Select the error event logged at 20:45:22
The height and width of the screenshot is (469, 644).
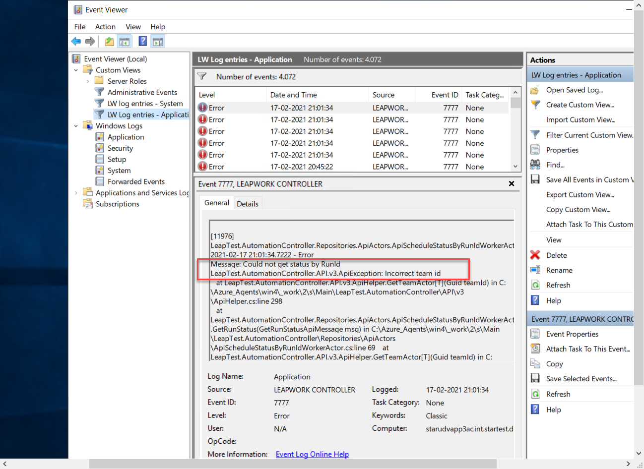[x=353, y=167]
